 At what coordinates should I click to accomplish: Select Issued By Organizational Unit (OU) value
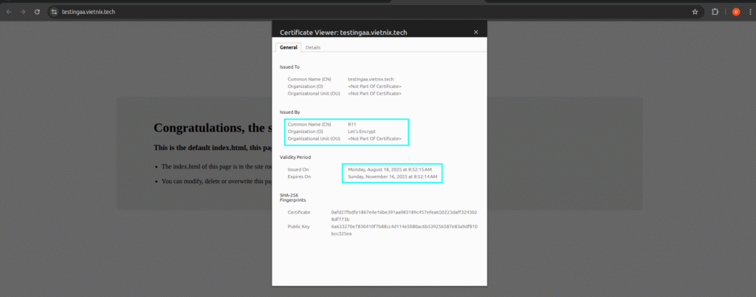point(374,139)
